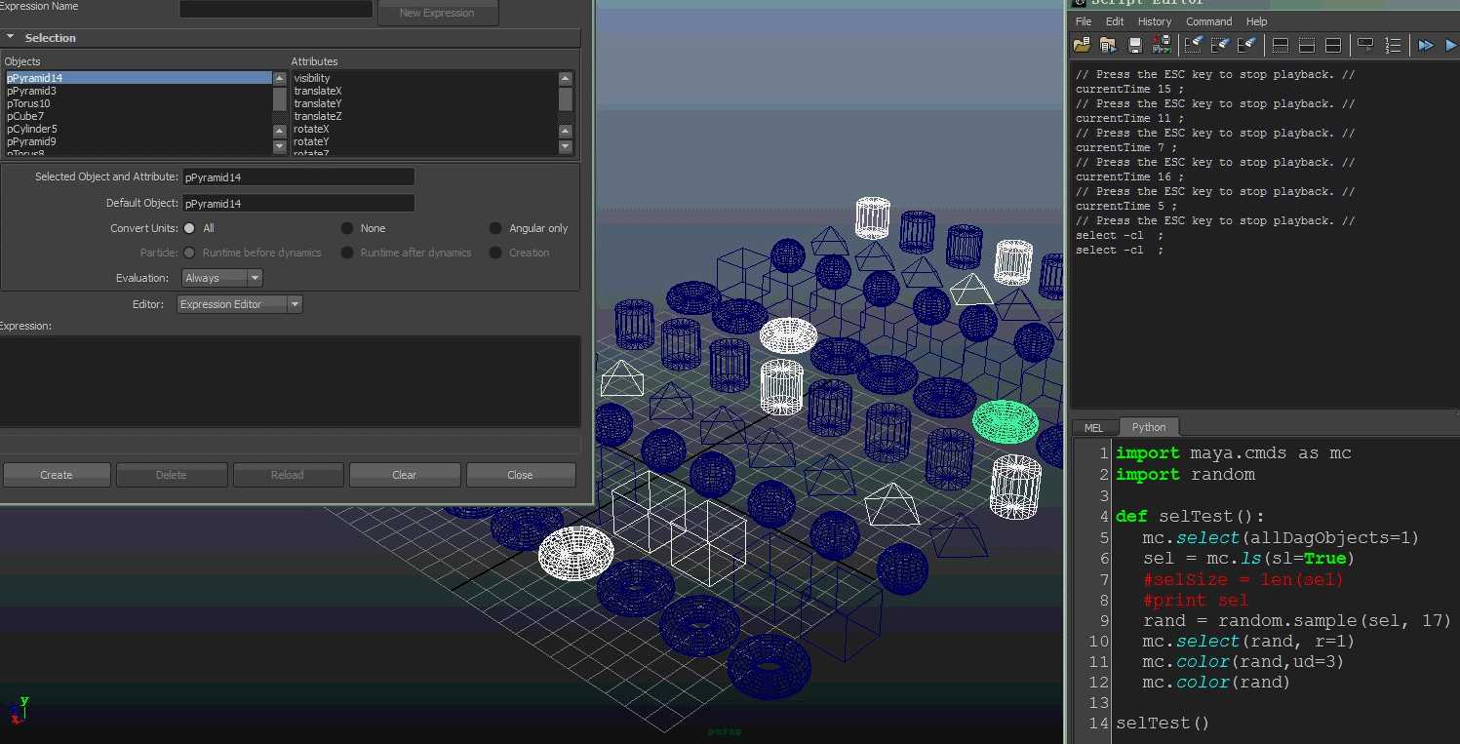Click the Create button
The height and width of the screenshot is (744, 1460).
coord(57,475)
